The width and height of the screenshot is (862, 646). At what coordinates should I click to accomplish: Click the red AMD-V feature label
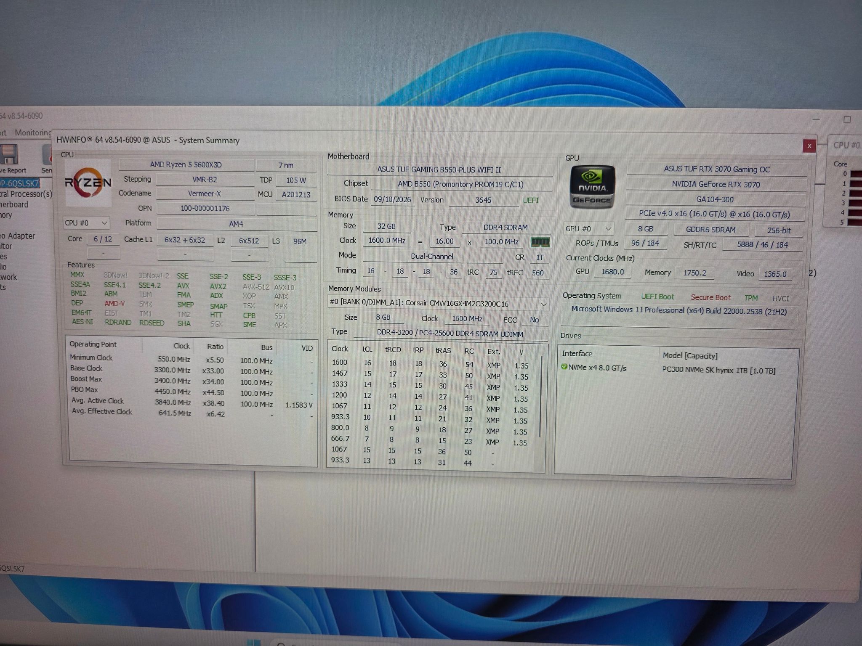tap(114, 303)
